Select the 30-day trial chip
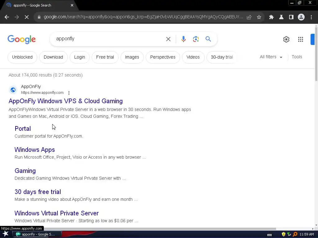This screenshot has height=238, width=318. coord(222,57)
